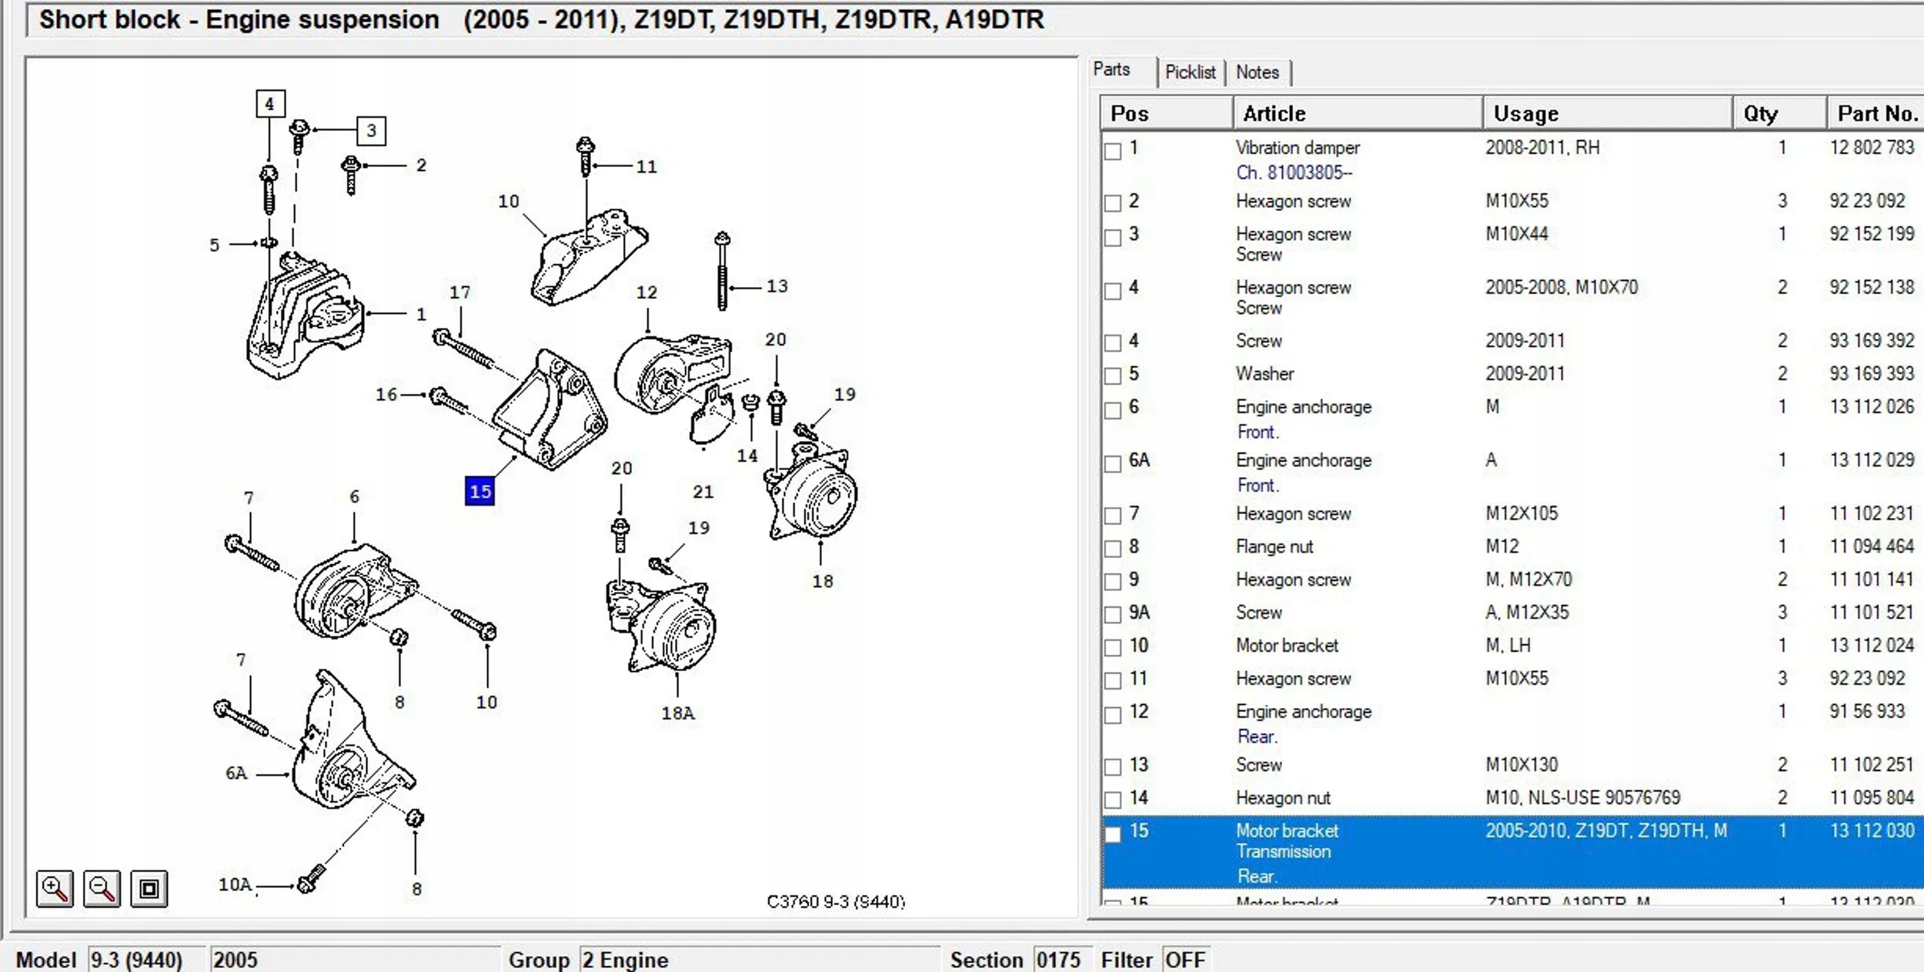The image size is (1924, 972).
Task: Click the zoom out magnifier icon
Action: [102, 889]
